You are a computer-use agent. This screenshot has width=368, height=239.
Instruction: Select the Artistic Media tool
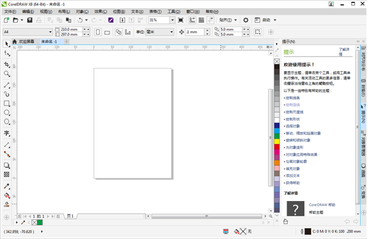coord(7,94)
